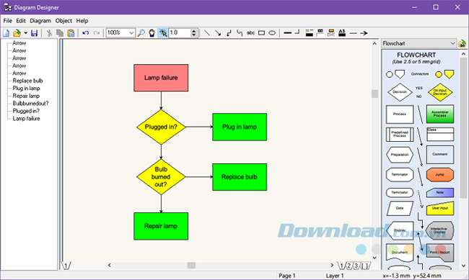Select the curved connector tool

240,33
